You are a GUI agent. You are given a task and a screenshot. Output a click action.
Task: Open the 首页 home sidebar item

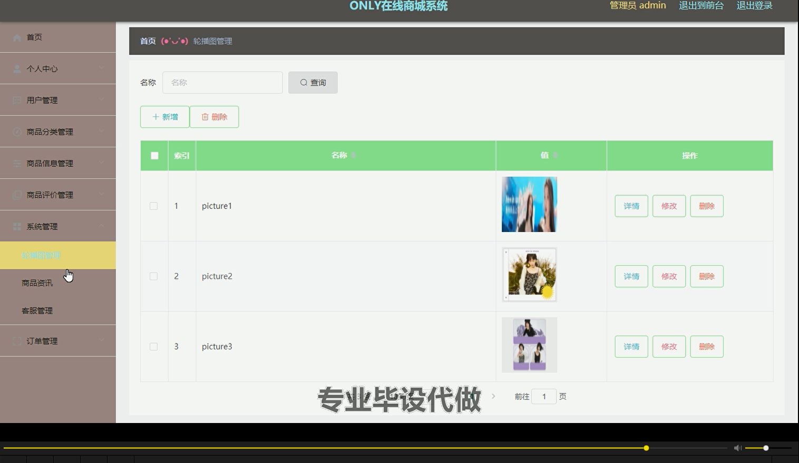(58, 37)
